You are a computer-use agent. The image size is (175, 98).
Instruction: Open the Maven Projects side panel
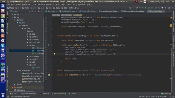[x=174, y=42]
